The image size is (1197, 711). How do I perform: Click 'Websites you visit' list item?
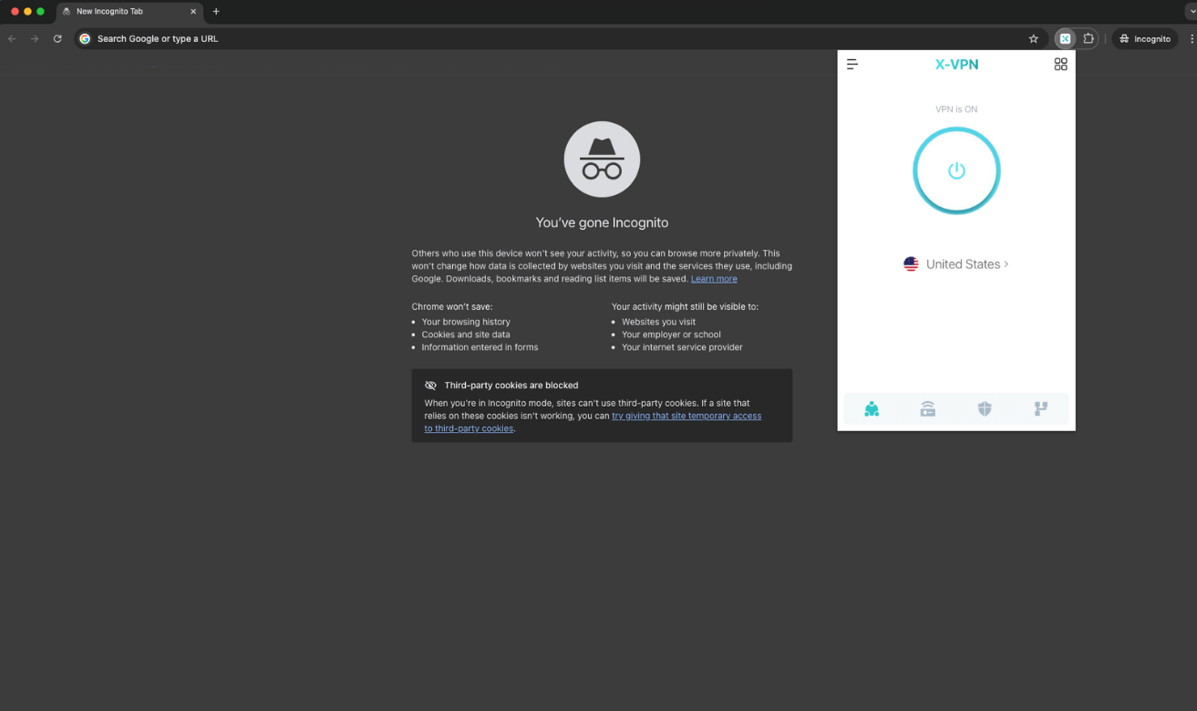coord(658,322)
